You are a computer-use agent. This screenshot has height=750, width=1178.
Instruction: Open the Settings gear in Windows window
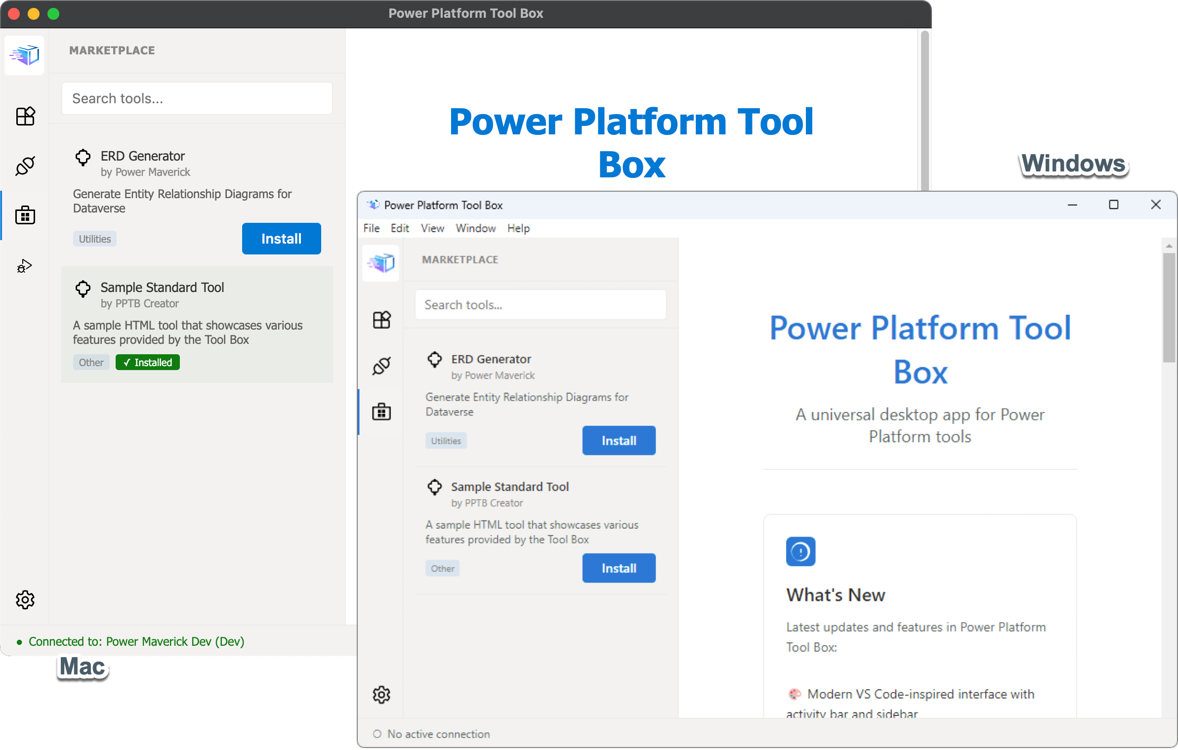(381, 695)
